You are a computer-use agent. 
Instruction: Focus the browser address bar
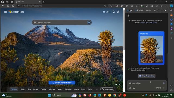coord(62,6)
